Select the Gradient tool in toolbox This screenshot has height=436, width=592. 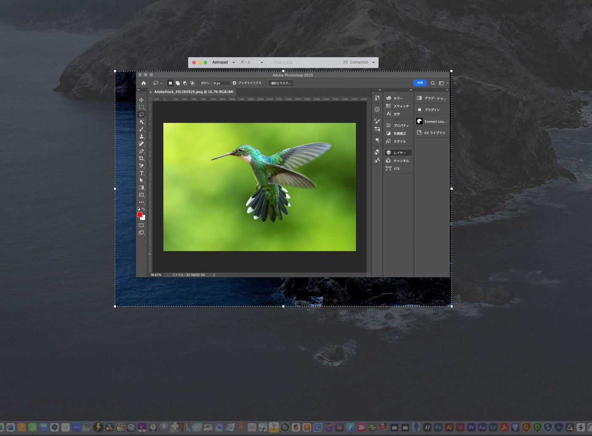click(141, 188)
